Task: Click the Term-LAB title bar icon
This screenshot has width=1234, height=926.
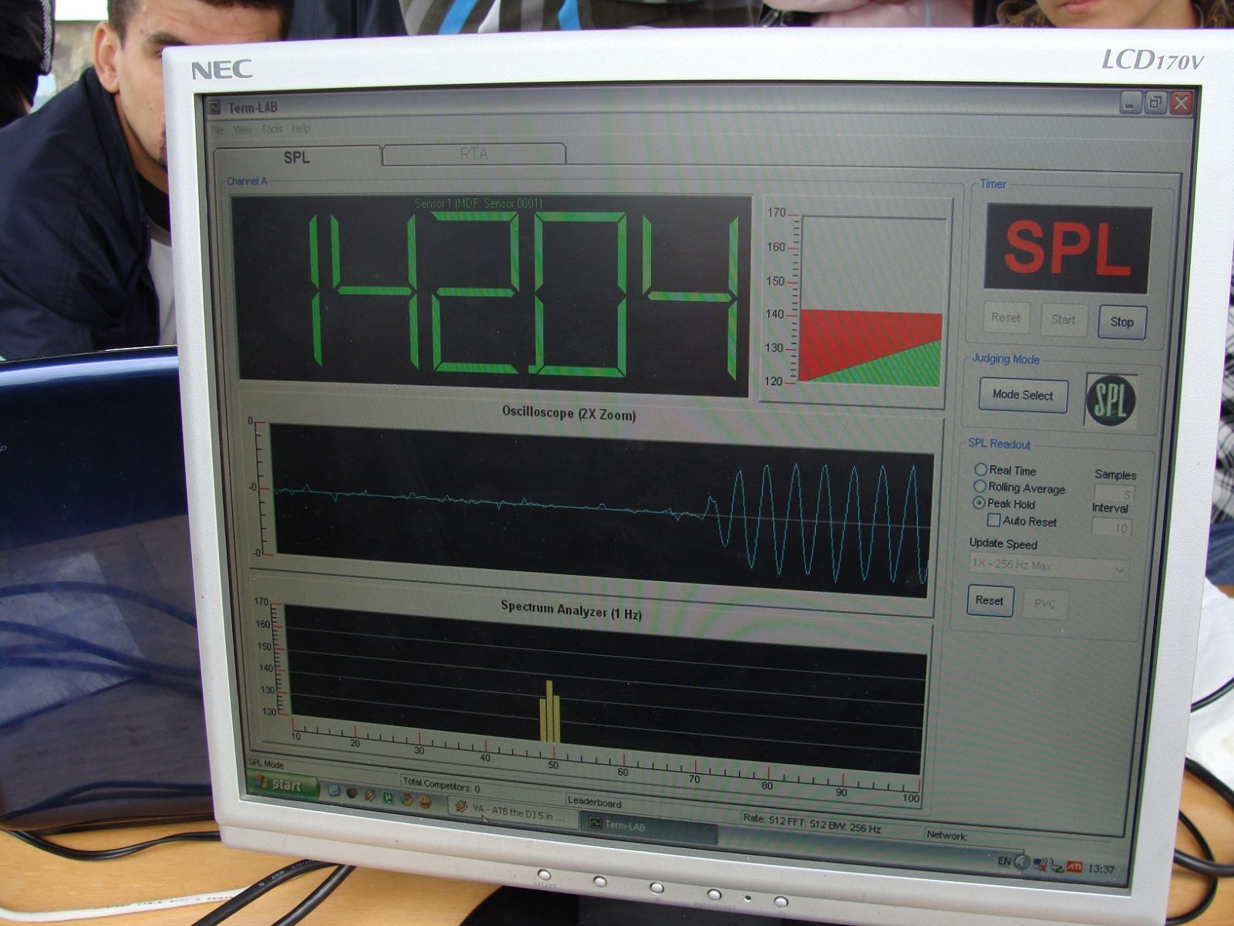Action: [214, 107]
